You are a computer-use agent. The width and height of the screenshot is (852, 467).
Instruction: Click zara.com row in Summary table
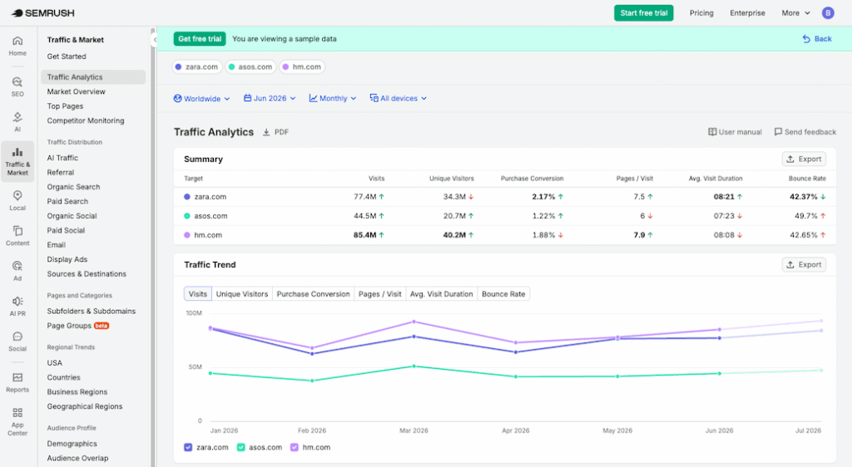pyautogui.click(x=505, y=197)
